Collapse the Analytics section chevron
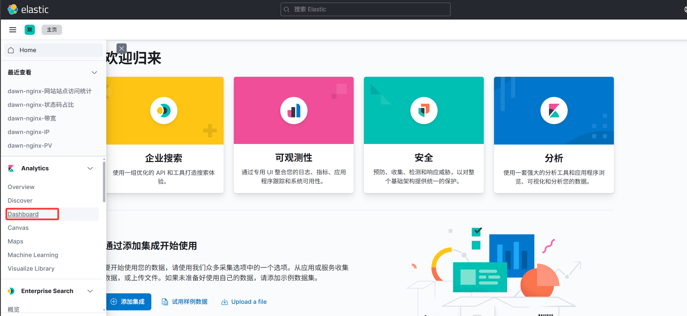 [90, 168]
